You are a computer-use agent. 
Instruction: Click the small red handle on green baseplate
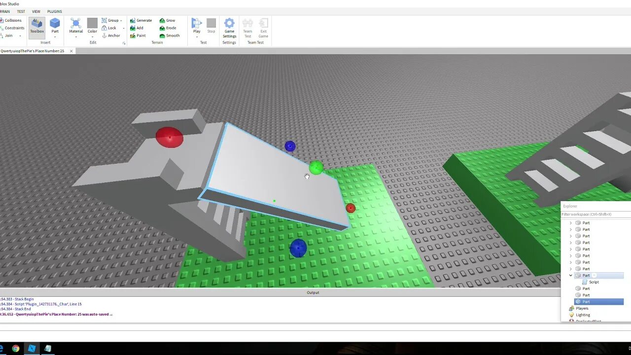[351, 208]
